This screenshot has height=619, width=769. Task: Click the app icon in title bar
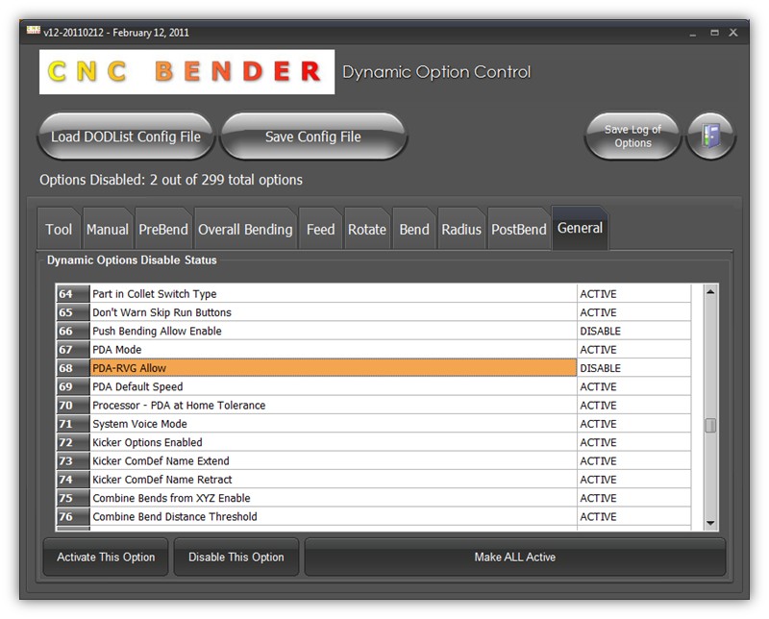tap(33, 32)
